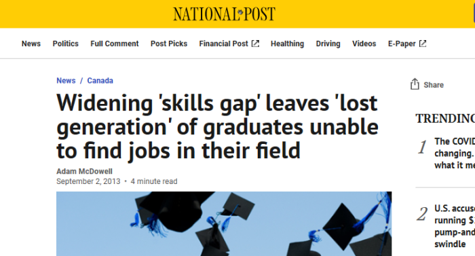Open trending story number two about U.S.
The height and width of the screenshot is (256, 475).
pos(455,226)
